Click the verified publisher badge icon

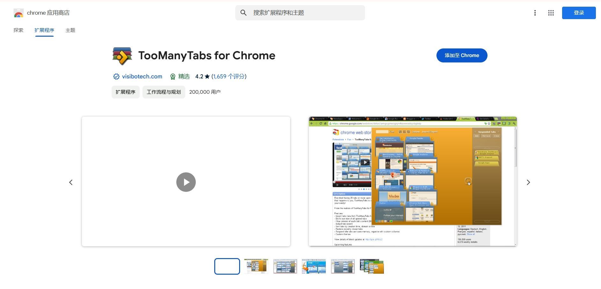(x=116, y=76)
